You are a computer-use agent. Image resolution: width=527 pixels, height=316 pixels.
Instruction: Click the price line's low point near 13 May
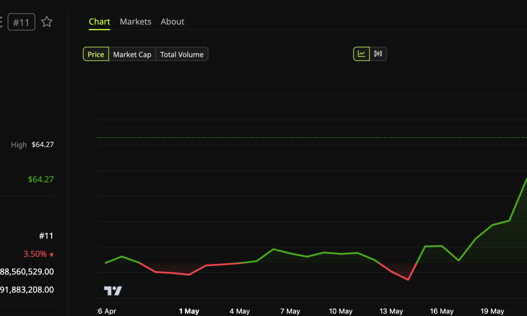(408, 279)
